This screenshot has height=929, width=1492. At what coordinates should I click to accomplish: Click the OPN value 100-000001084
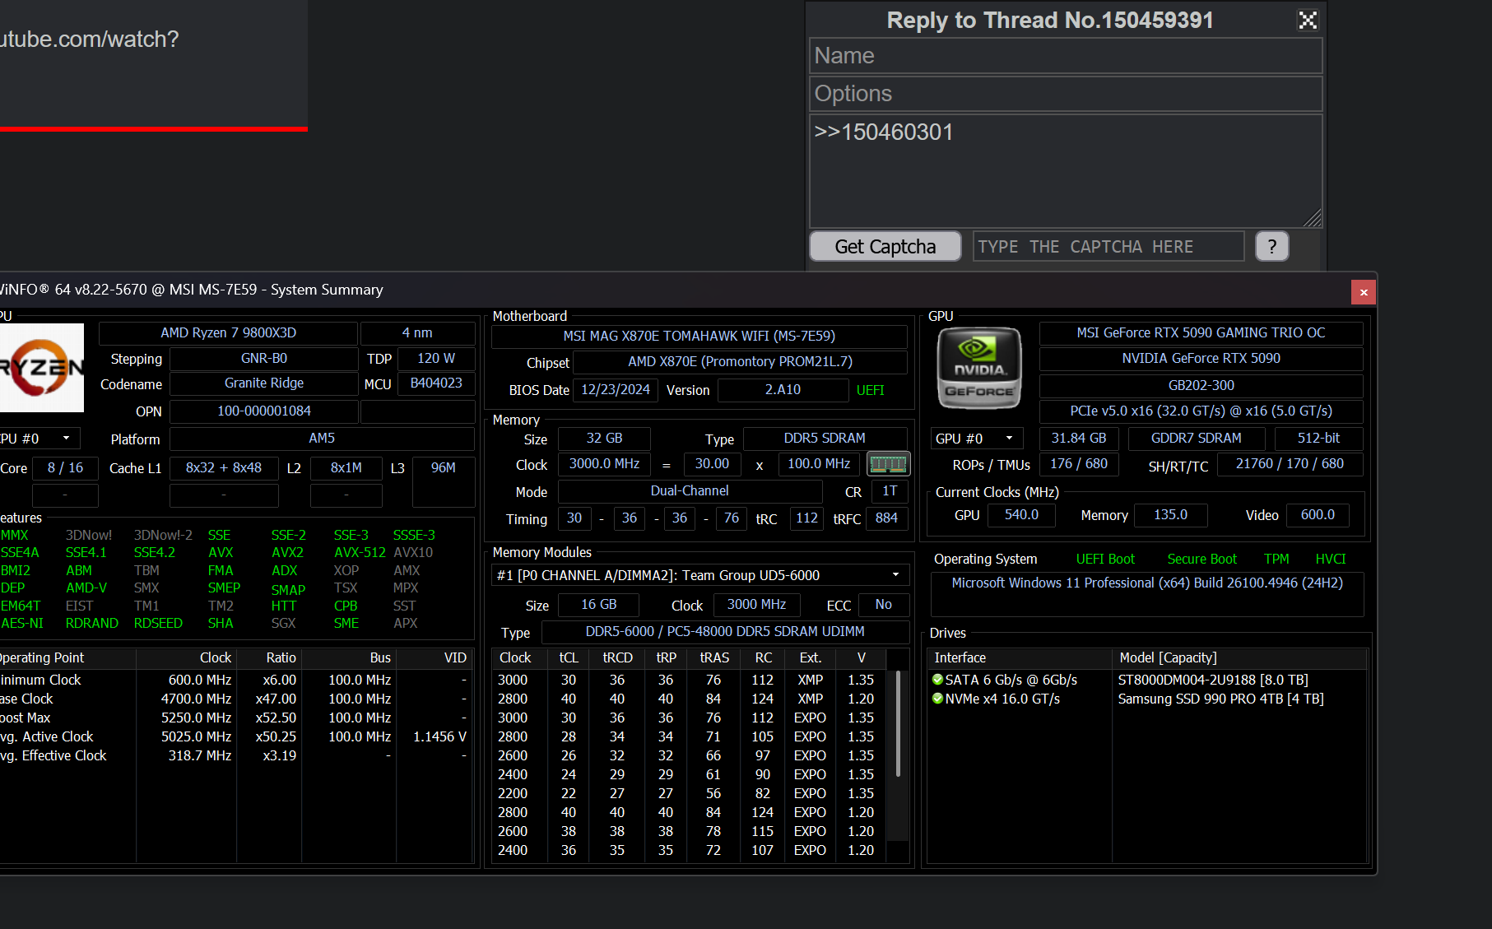264,411
